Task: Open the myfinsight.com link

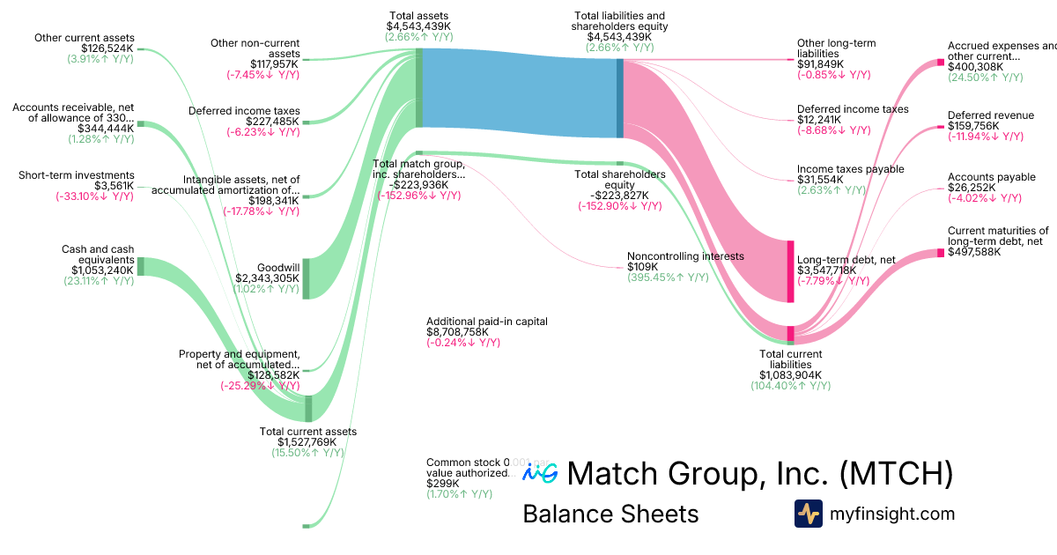Action: 892,514
